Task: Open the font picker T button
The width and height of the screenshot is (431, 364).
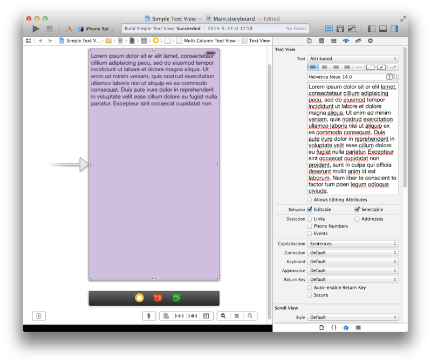Action: click(x=389, y=77)
